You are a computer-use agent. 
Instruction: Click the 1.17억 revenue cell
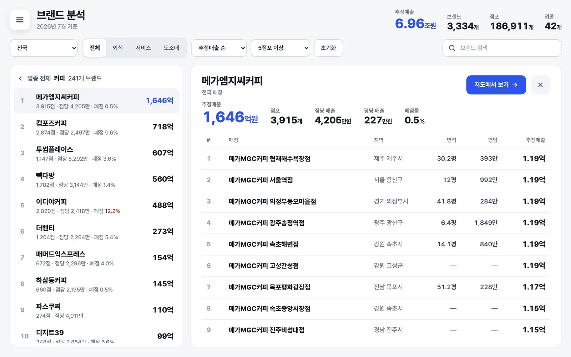pyautogui.click(x=534, y=287)
